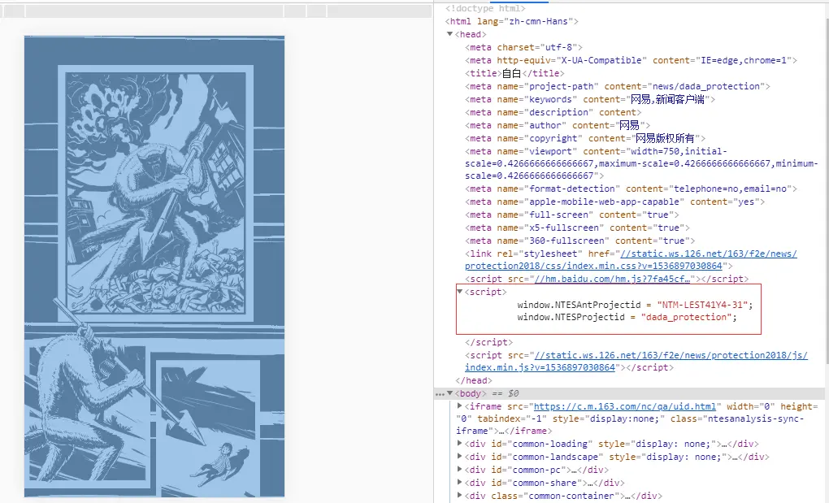This screenshot has height=503, width=829.
Task: Expand the common-pc div
Action: [x=460, y=470]
